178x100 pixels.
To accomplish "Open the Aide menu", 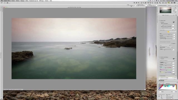I will pos(51,1).
